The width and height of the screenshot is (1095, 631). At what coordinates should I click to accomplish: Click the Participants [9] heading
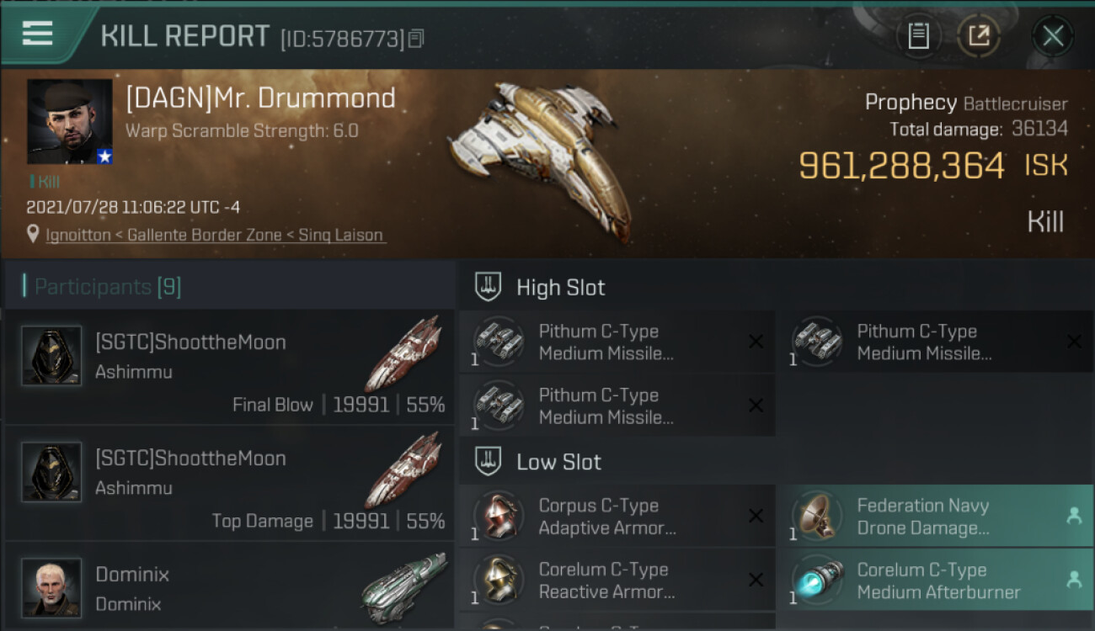click(x=107, y=287)
